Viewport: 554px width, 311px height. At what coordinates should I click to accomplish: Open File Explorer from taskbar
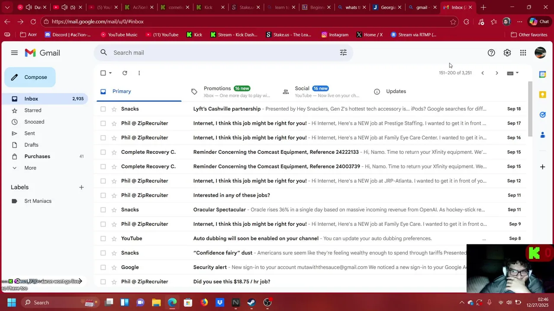tap(156, 302)
